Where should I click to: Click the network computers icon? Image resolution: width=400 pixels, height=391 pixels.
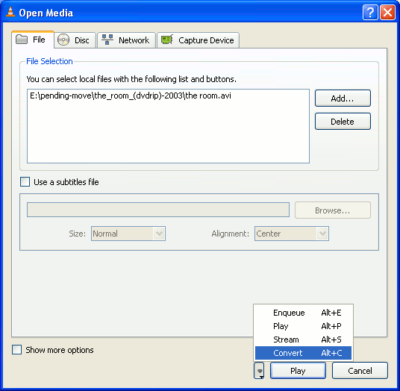point(107,40)
